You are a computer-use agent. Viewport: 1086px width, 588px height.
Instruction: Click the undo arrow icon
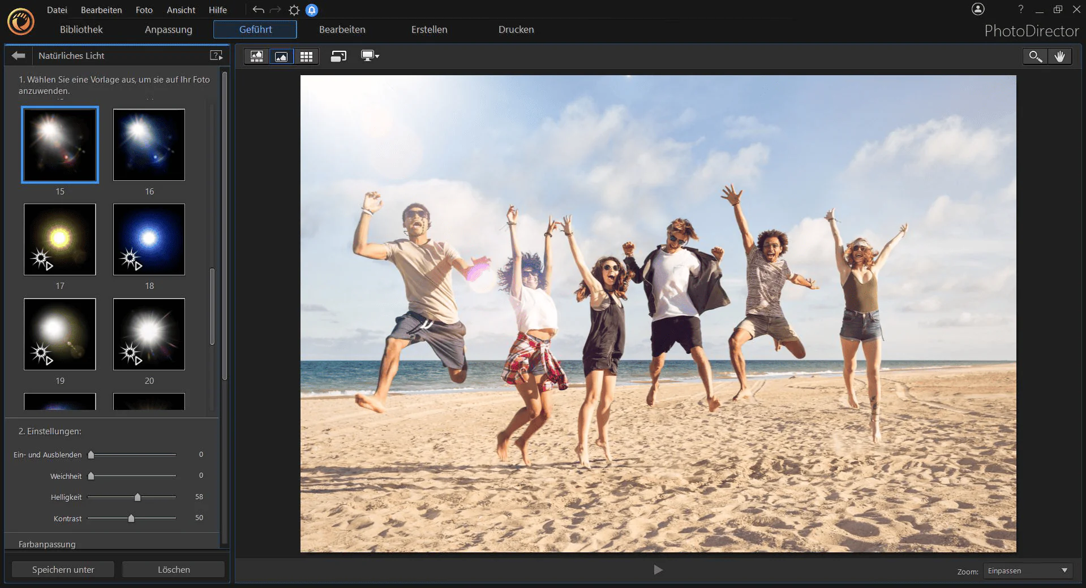click(x=258, y=10)
